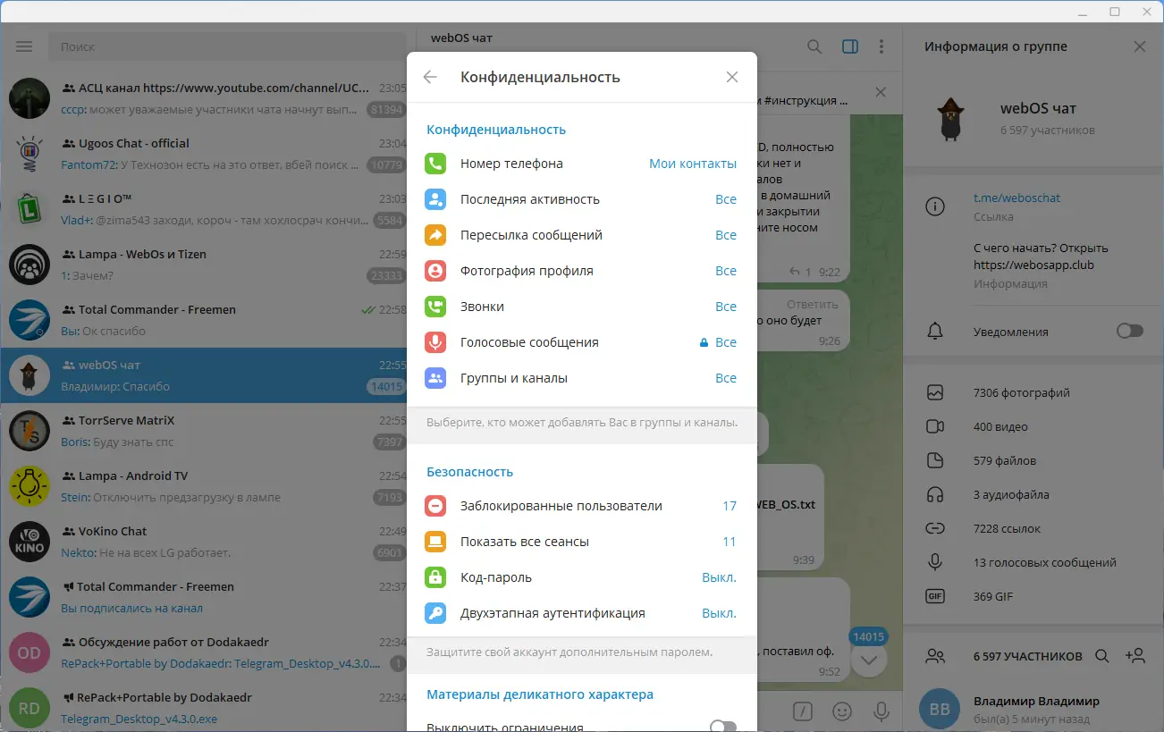Jump to bottom with down arrow button
The height and width of the screenshot is (732, 1164).
click(869, 660)
